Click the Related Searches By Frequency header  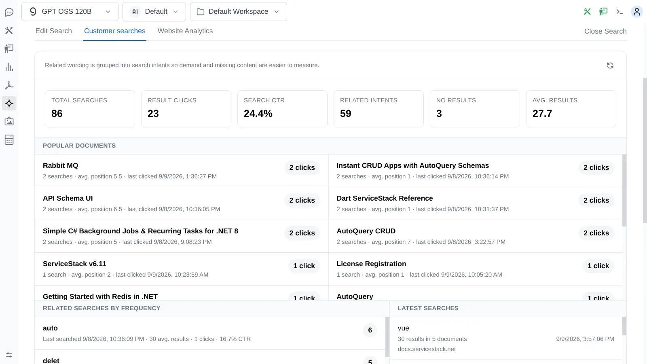click(x=212, y=308)
